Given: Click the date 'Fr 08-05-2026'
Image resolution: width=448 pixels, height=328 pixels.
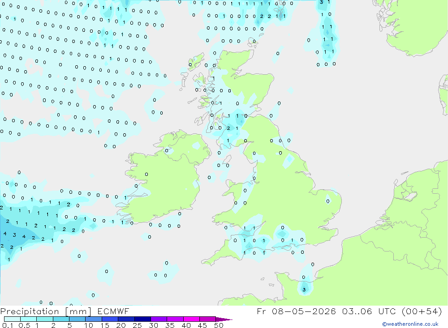Looking at the screenshot, I should [x=296, y=311].
